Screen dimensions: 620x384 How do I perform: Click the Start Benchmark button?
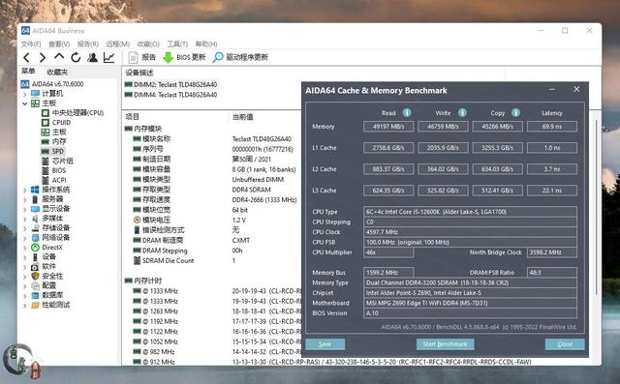tap(446, 344)
